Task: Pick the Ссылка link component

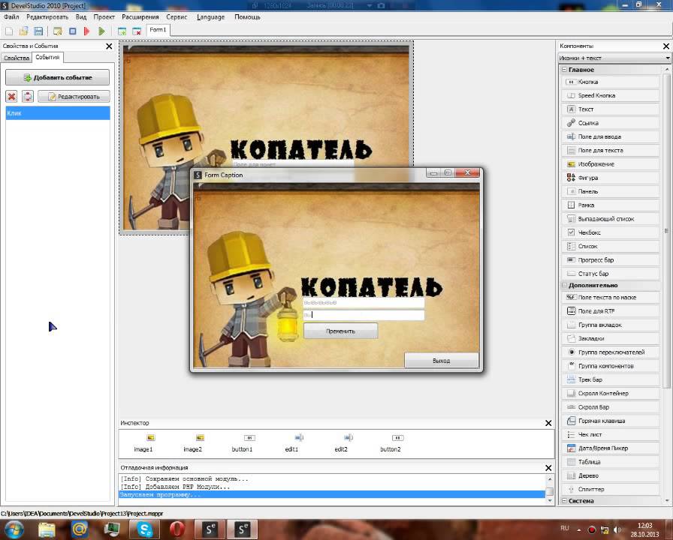Action: pyautogui.click(x=611, y=123)
